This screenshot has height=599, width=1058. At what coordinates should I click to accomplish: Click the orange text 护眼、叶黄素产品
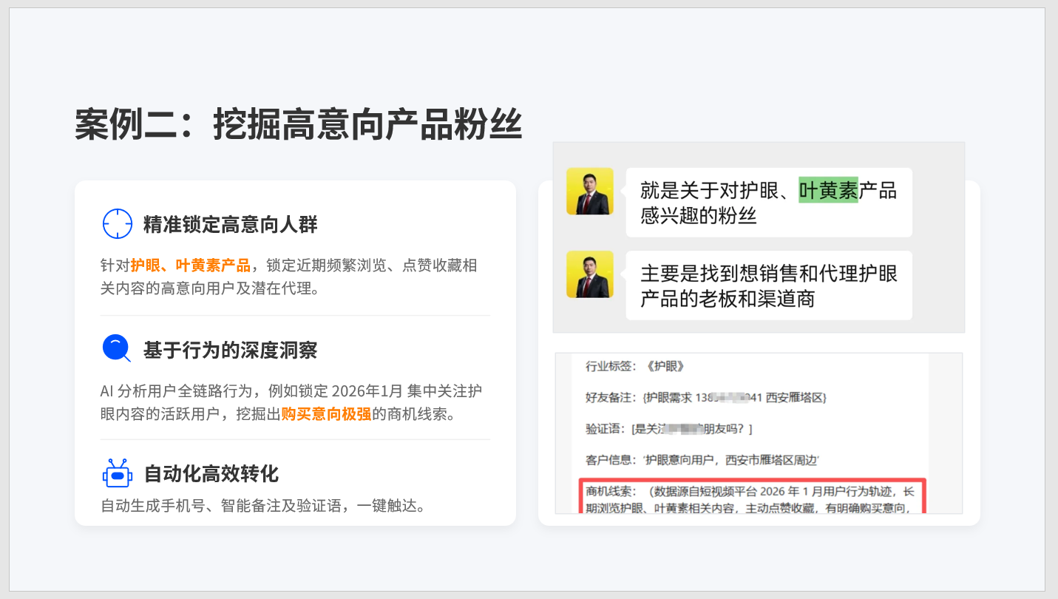coord(190,265)
